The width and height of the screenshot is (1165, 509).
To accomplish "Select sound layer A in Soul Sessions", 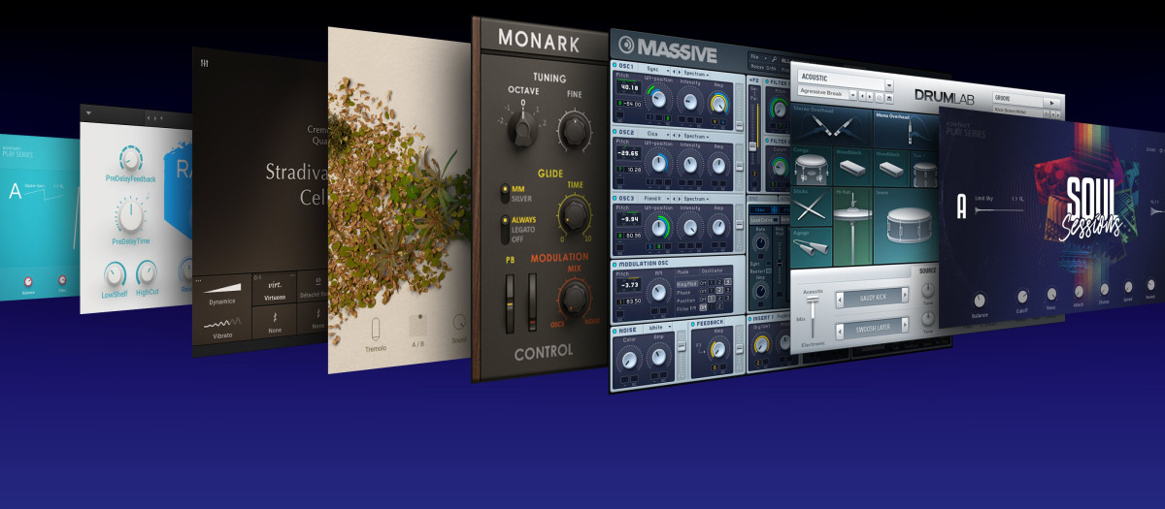I will (x=961, y=207).
